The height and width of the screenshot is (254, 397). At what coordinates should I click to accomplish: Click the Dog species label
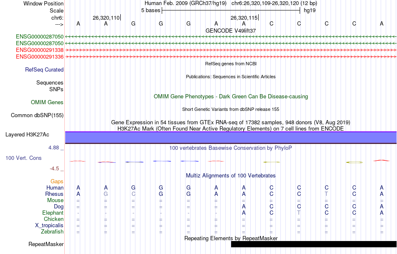59,207
